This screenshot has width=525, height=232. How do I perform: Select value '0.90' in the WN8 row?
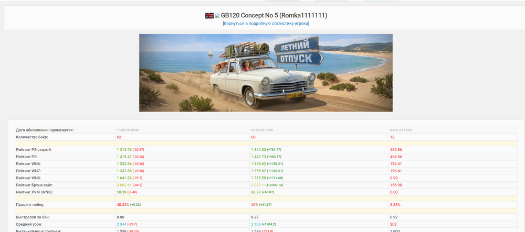pyautogui.click(x=394, y=178)
